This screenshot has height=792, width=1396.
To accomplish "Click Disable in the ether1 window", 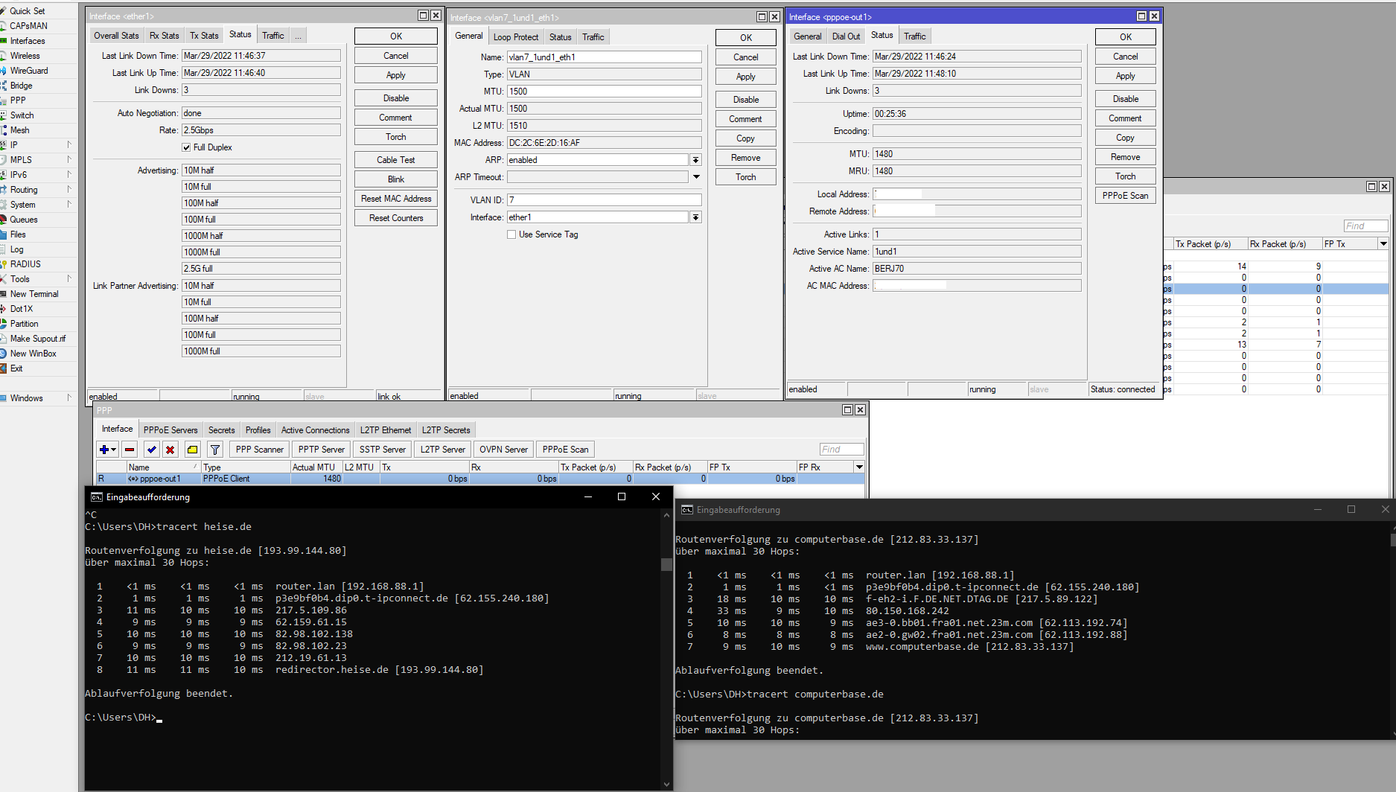I will 396,98.
